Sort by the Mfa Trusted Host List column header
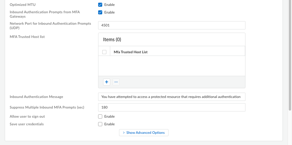The width and height of the screenshot is (292, 145). tap(131, 52)
